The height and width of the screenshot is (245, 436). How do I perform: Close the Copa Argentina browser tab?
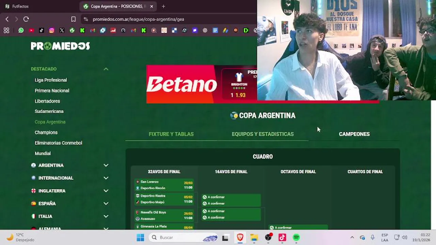152,6
